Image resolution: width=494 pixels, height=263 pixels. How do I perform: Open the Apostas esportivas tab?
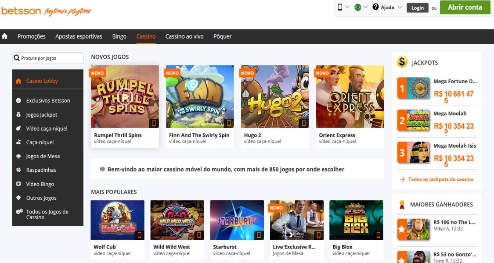tap(79, 36)
